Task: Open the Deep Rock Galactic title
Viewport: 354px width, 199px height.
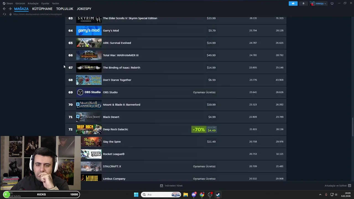Action: click(x=115, y=129)
